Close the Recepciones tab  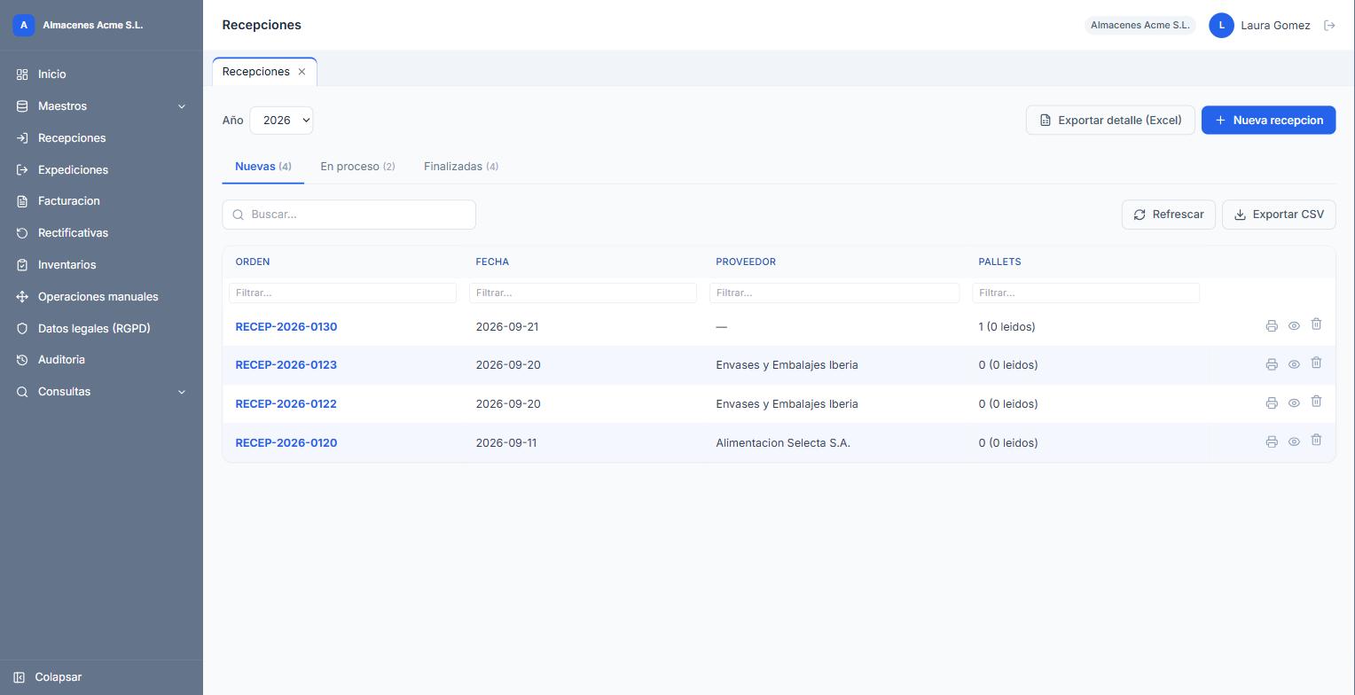coord(302,72)
